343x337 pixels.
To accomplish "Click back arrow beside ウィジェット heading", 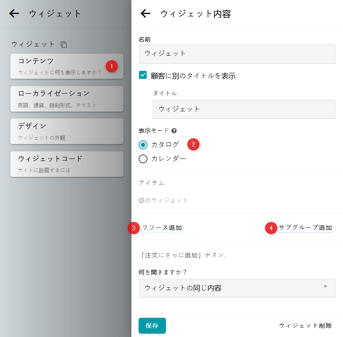I will pyautogui.click(x=14, y=14).
